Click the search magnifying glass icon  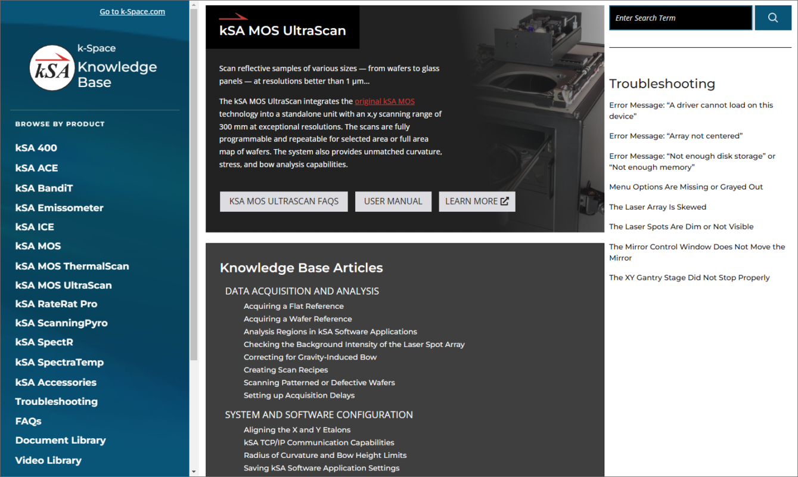(772, 18)
